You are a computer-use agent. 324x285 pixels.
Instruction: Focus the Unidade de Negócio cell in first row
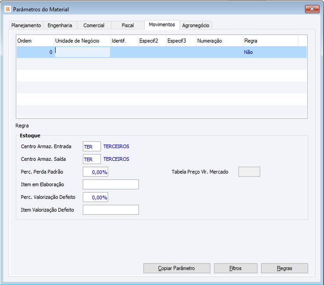pyautogui.click(x=82, y=52)
